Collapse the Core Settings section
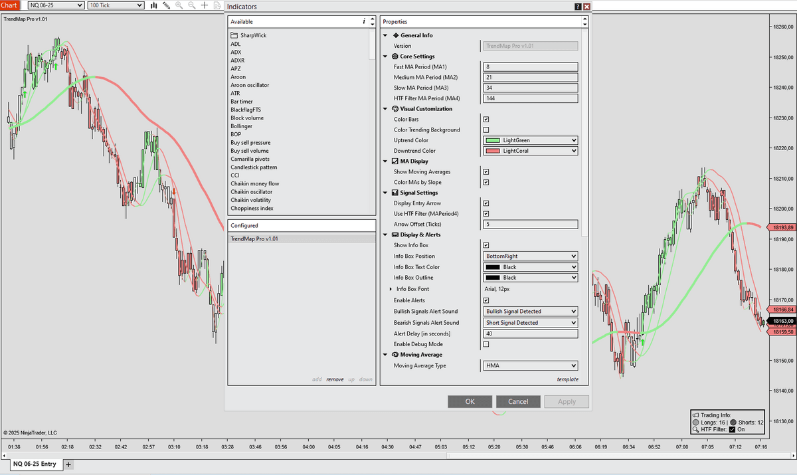Viewport: 797px width, 475px height. click(x=385, y=56)
